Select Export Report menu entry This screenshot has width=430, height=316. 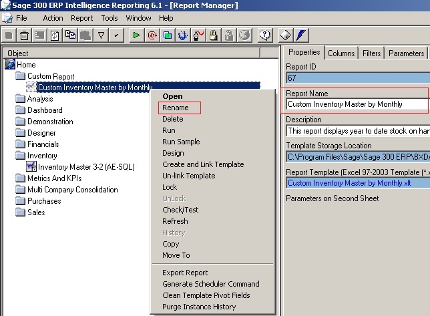click(x=185, y=273)
